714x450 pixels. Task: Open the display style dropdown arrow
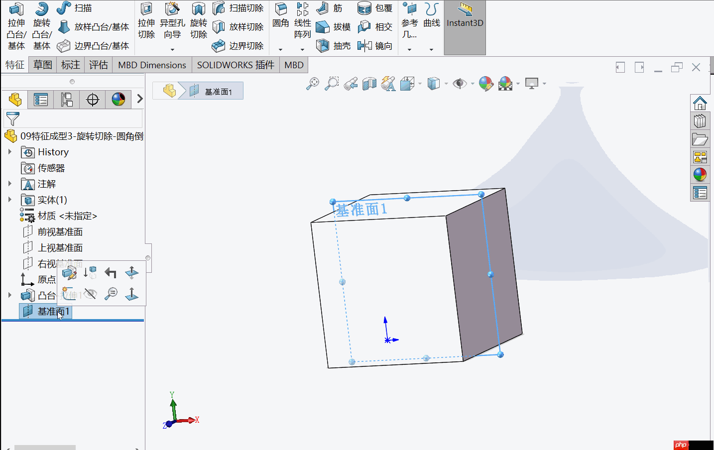pos(446,84)
